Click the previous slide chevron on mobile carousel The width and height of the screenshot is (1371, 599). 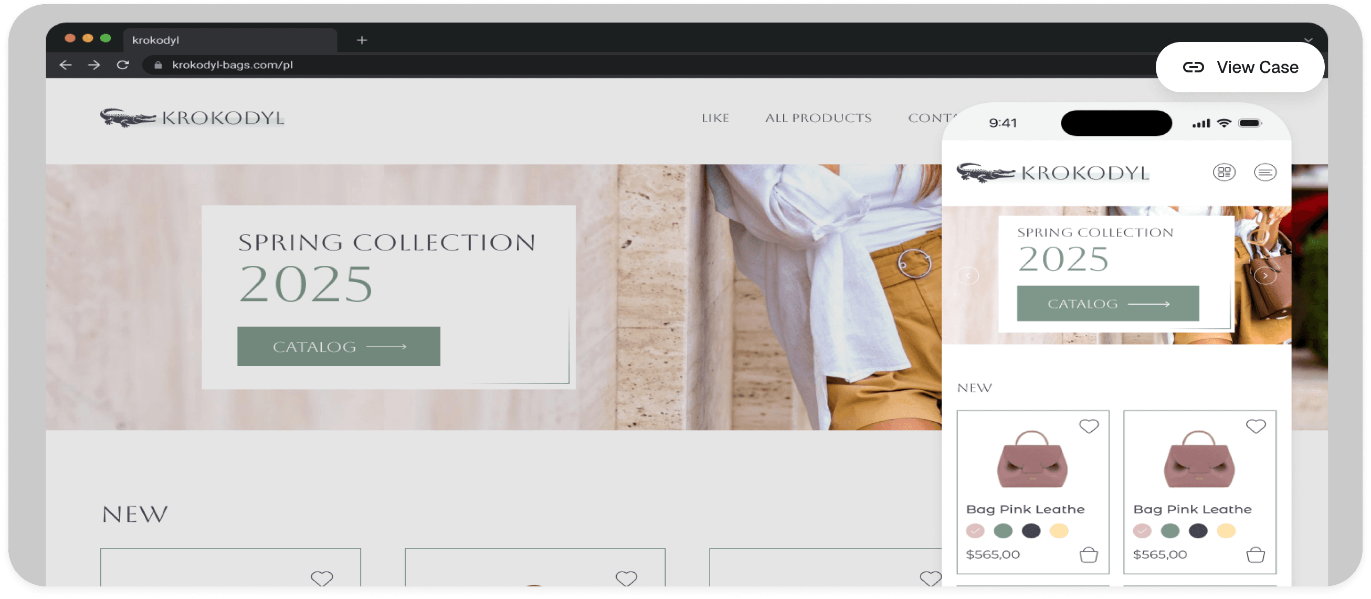tap(968, 275)
